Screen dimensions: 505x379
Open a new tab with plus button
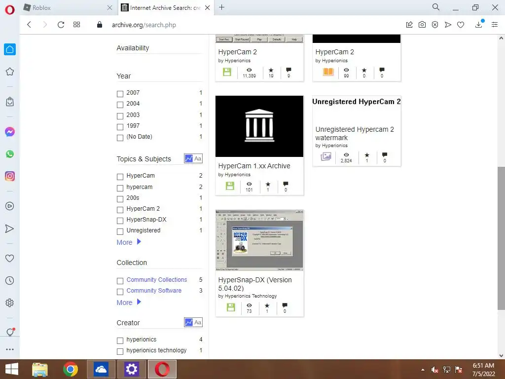click(x=221, y=7)
